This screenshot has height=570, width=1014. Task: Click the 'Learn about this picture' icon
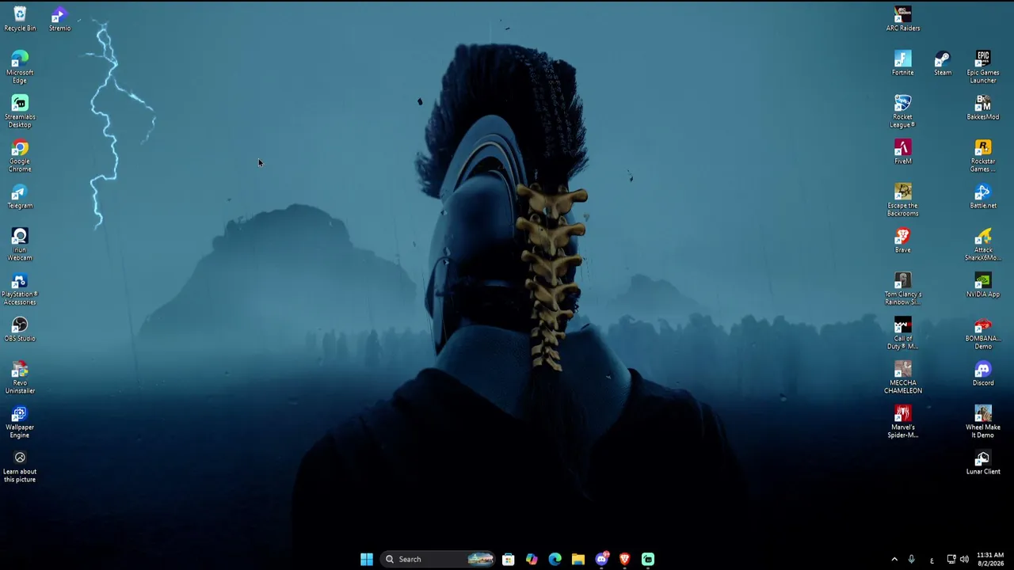(x=20, y=466)
